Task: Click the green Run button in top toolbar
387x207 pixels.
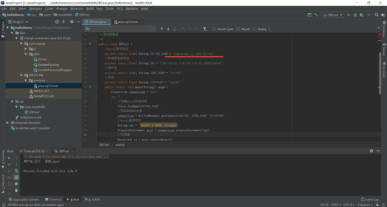Action: [x=349, y=15]
